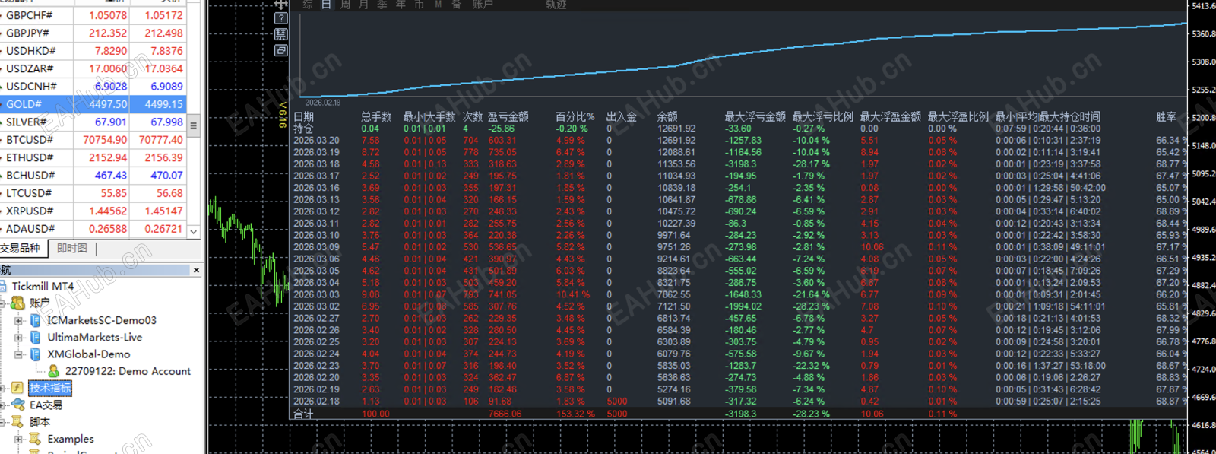The image size is (1216, 454).
Task: Switch to the 即时图 tab
Action: [72, 248]
